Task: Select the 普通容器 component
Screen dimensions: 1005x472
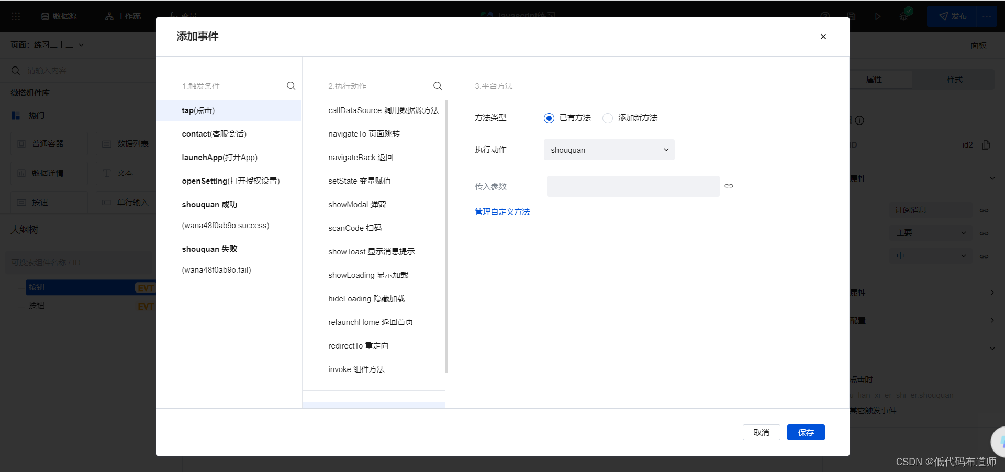Action: tap(49, 144)
